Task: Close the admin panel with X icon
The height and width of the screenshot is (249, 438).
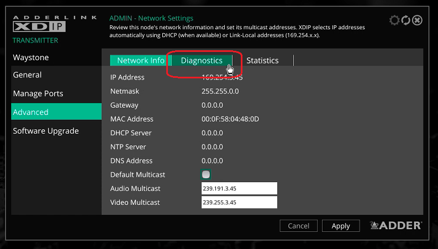Action: 418,20
